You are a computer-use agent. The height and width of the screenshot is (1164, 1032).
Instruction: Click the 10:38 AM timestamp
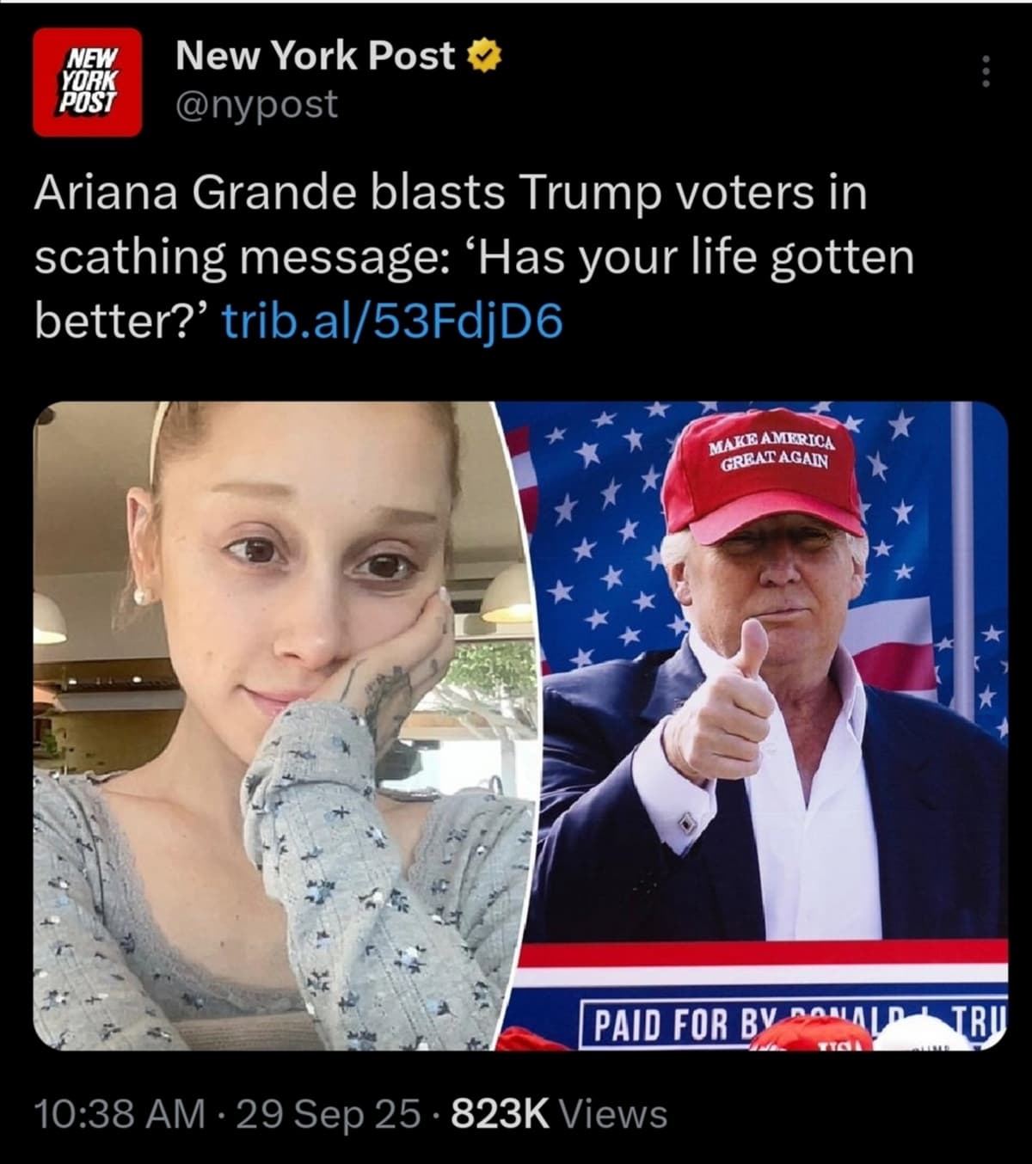tap(120, 1114)
